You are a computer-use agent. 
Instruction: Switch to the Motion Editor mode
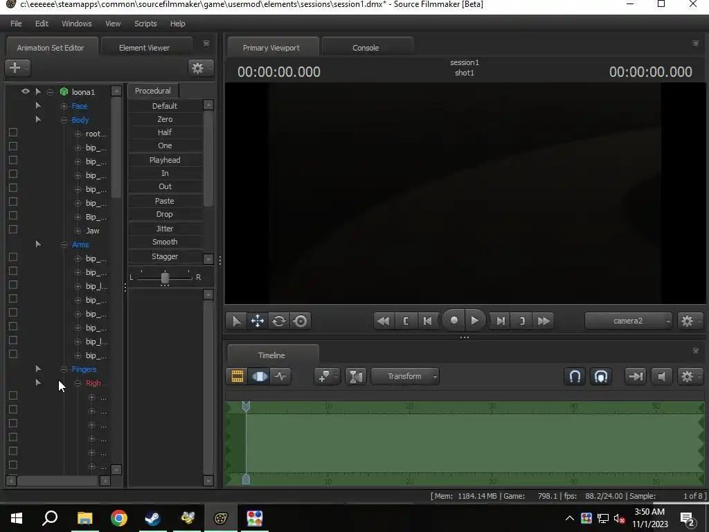259,376
